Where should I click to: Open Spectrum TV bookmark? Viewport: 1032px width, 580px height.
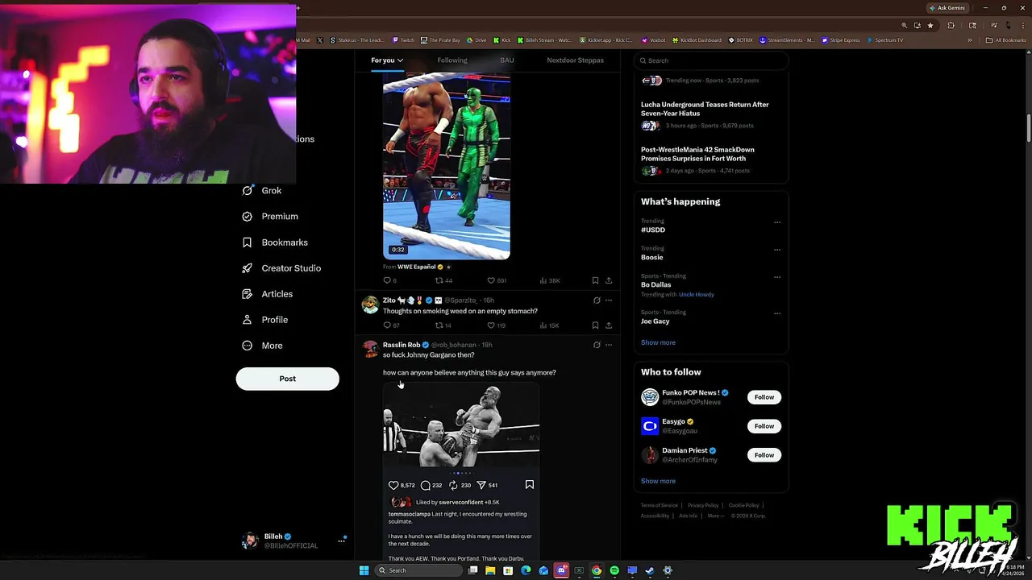point(885,40)
